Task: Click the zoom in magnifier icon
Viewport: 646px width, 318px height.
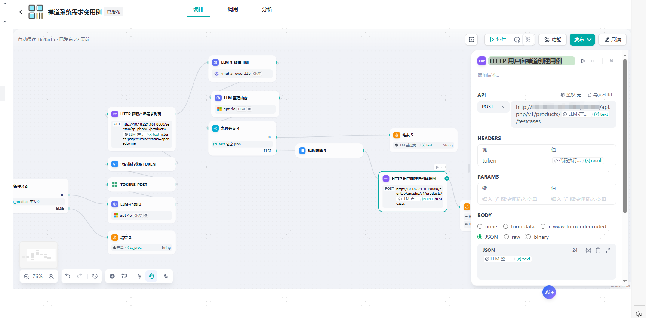Action: coord(51,277)
